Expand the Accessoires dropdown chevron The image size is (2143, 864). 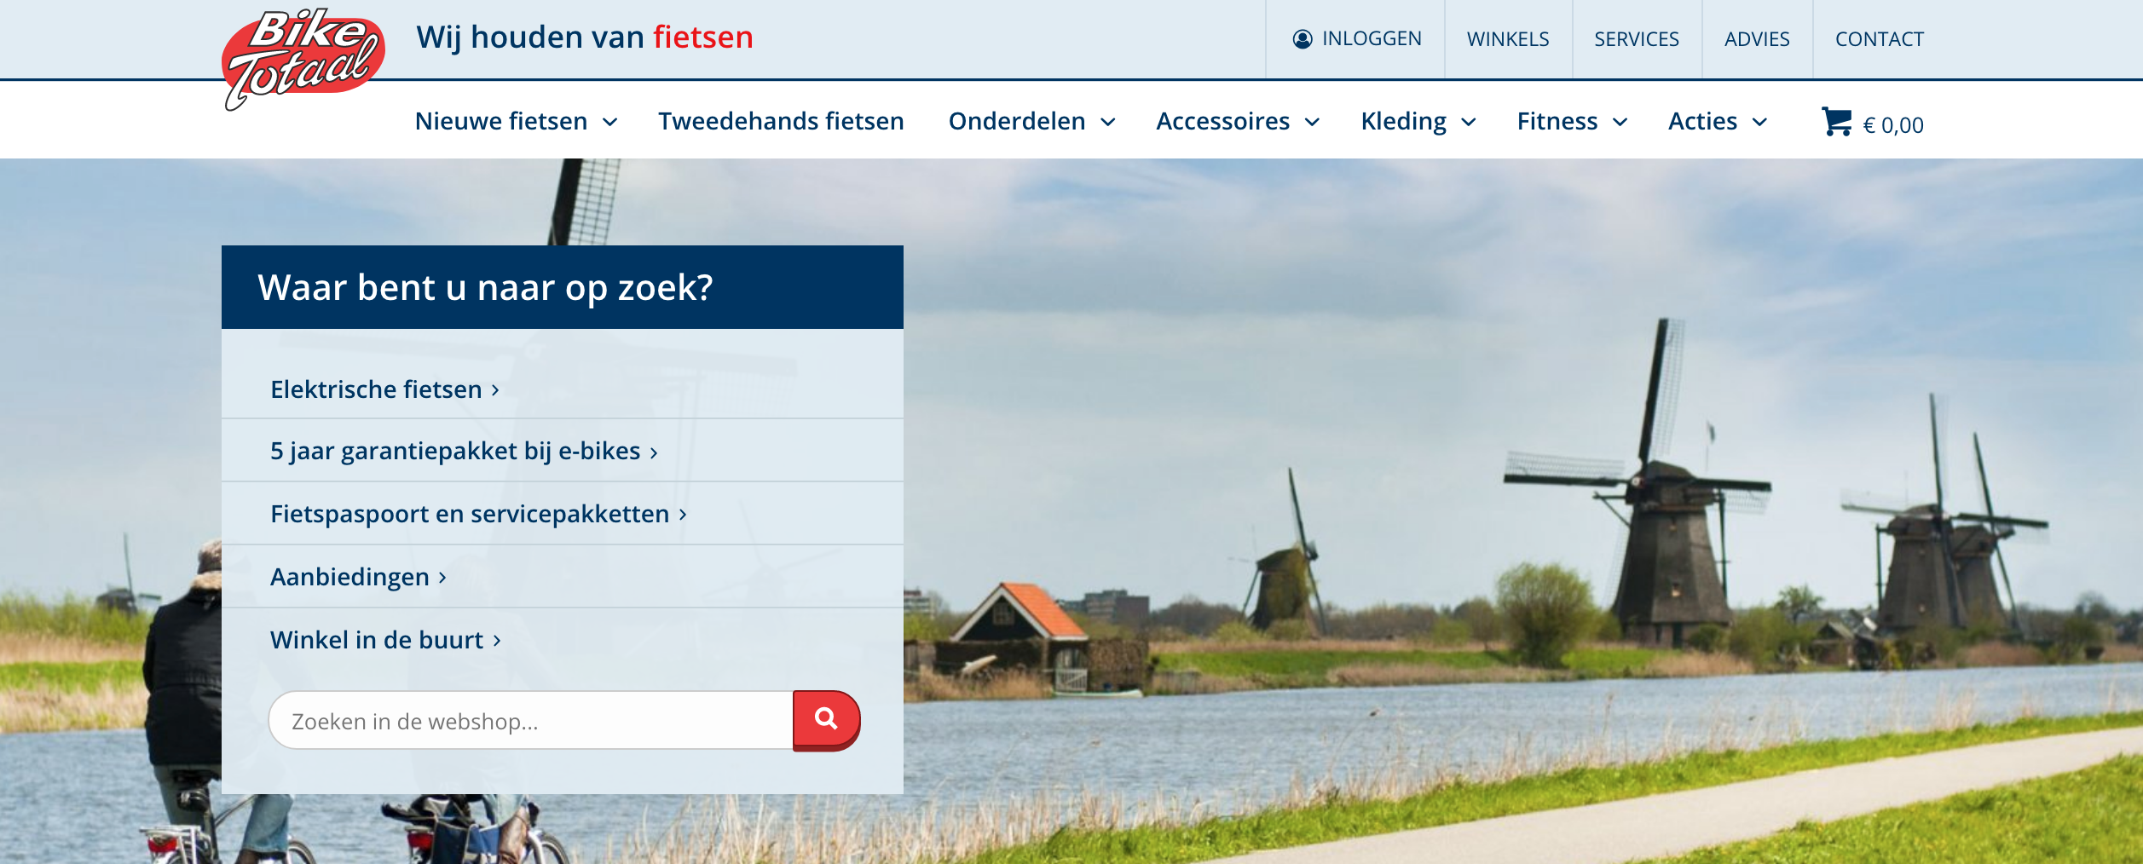pyautogui.click(x=1313, y=123)
